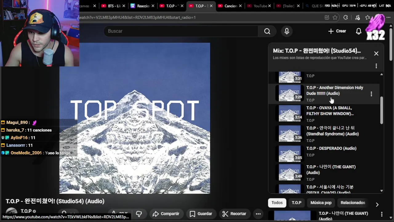This screenshot has width=394, height=222.
Task: Click the 3:31 thumbnail at playlist top
Action: pyautogui.click(x=290, y=77)
